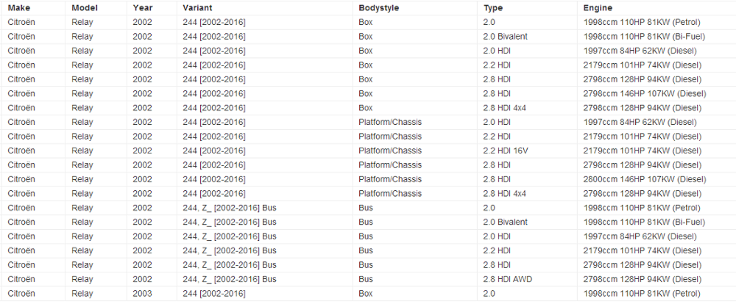This screenshot has height=304, width=736.
Task: Click Bi-Fuel engine cell in Box row
Action: pos(642,36)
